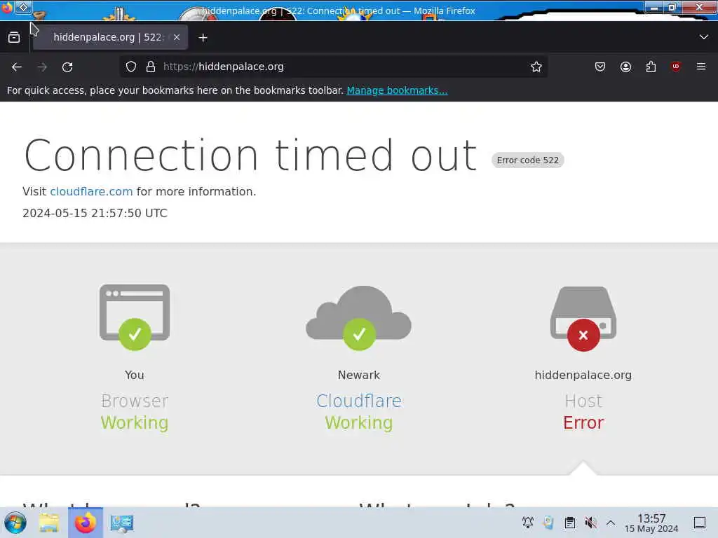The image size is (718, 538).
Task: Open the clock showing 13:57
Action: pos(651,523)
